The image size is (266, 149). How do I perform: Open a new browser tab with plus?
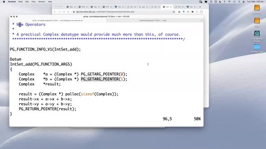pos(200,7)
